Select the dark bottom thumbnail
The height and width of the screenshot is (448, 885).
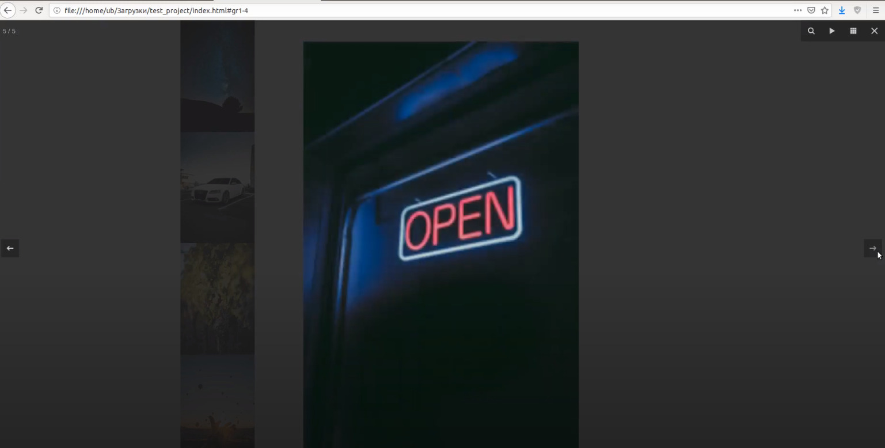218,401
